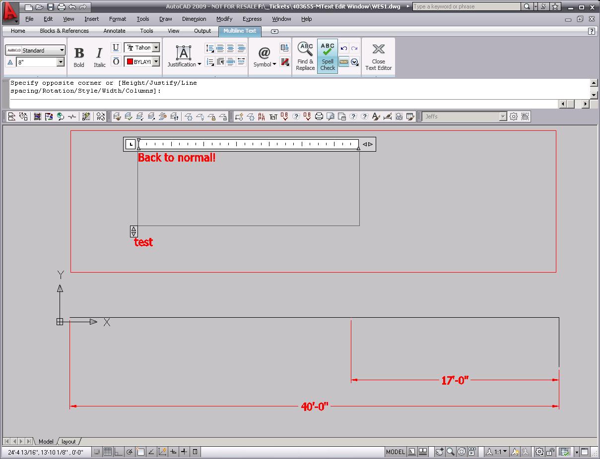This screenshot has height=459, width=600.
Task: Center the paragraph text
Action: pyautogui.click(x=230, y=48)
